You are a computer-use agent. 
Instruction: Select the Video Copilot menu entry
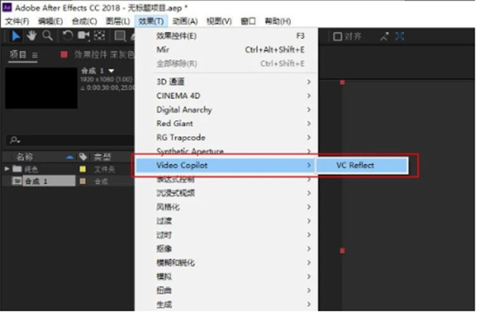[225, 165]
